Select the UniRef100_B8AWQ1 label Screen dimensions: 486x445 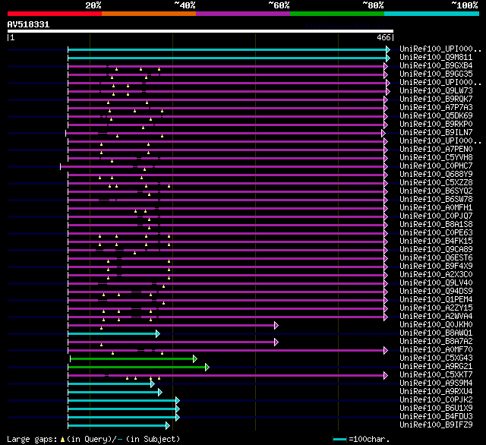[x=436, y=333]
